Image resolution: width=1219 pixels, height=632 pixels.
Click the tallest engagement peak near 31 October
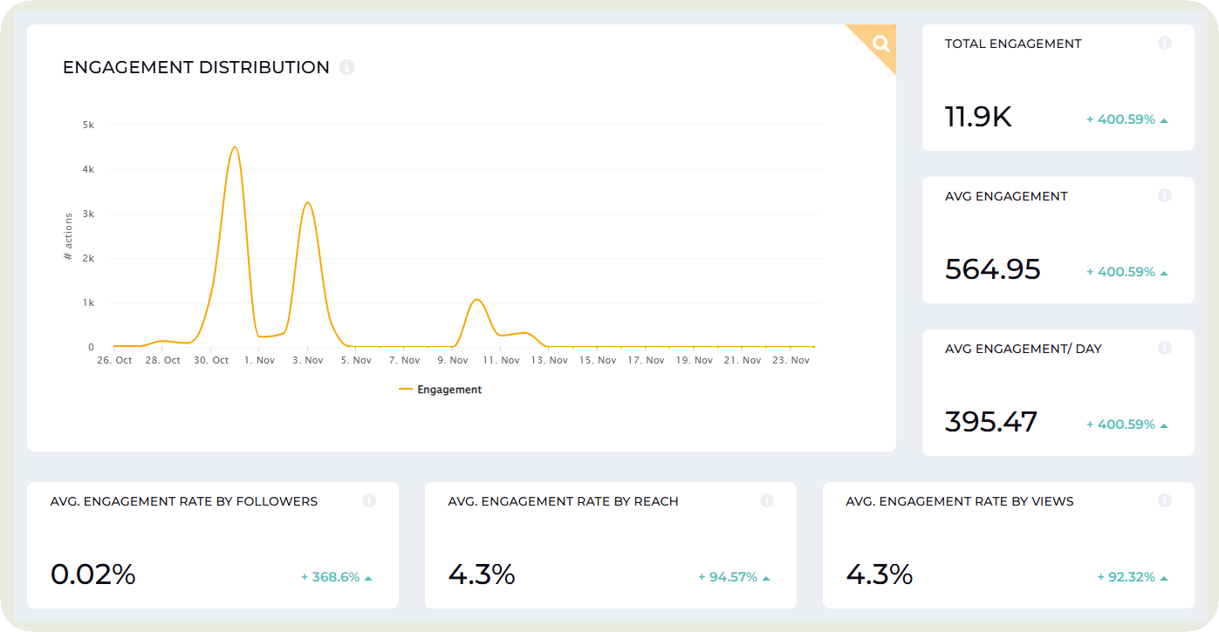[x=235, y=148]
